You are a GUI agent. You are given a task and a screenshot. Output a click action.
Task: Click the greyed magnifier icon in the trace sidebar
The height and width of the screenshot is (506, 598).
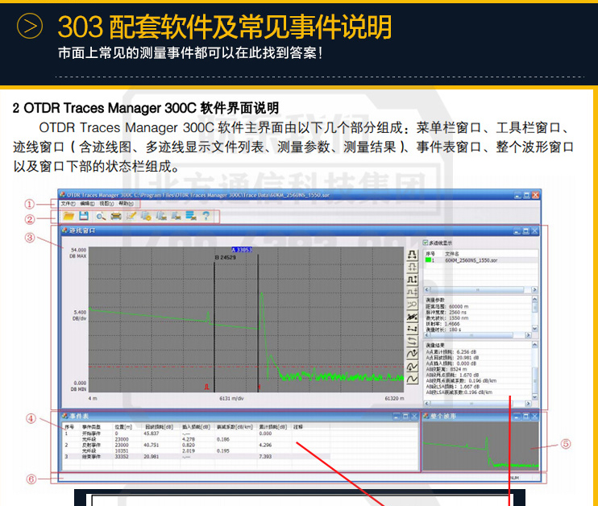(413, 305)
